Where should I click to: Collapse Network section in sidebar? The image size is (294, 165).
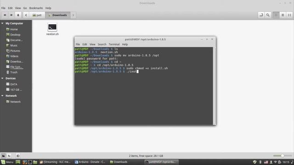tap(2, 96)
